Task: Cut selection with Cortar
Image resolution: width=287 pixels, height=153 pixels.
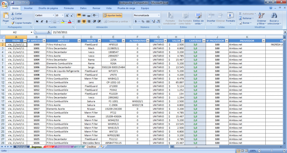Action: pyautogui.click(x=17, y=14)
